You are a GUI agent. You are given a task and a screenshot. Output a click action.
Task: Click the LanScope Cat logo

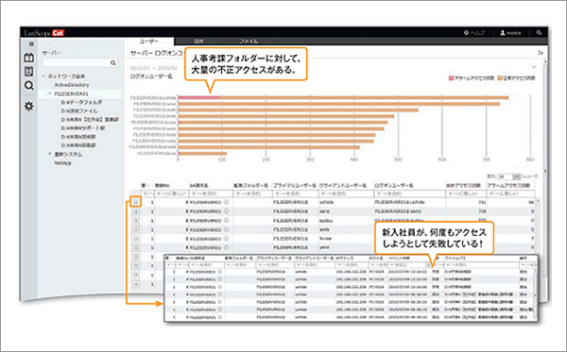[44, 33]
